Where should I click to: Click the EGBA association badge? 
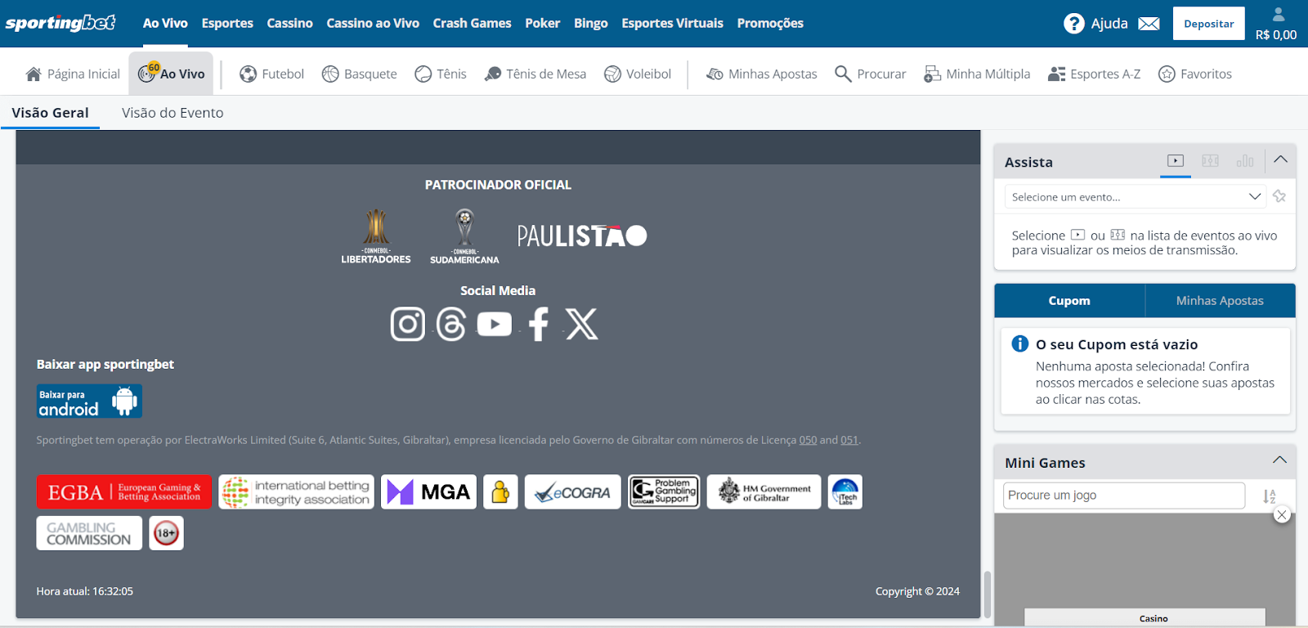coord(124,492)
